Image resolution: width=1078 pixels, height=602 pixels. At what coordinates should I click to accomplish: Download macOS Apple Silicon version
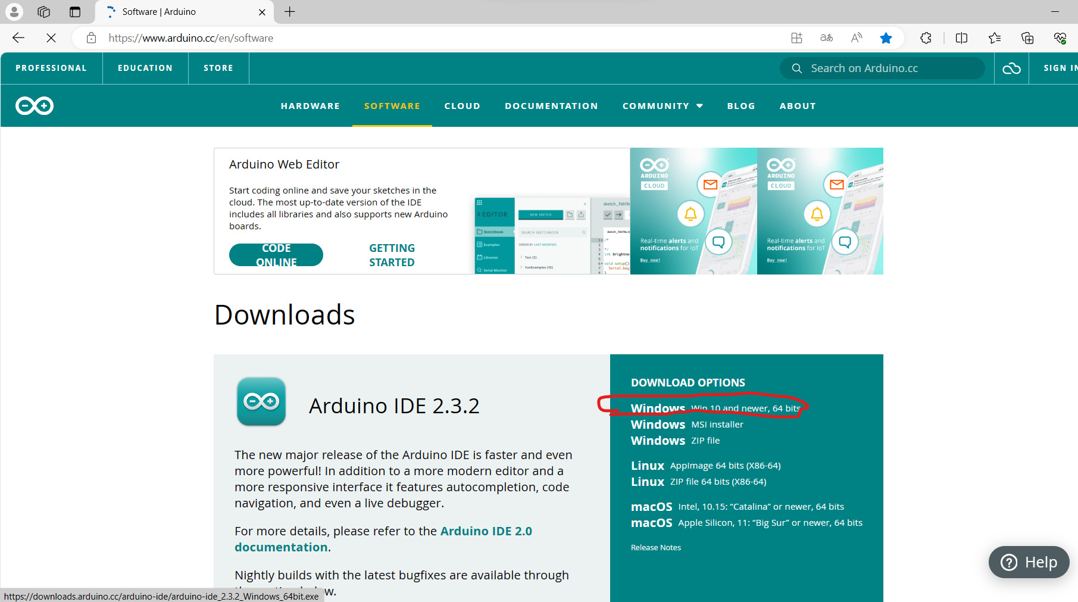pos(746,522)
